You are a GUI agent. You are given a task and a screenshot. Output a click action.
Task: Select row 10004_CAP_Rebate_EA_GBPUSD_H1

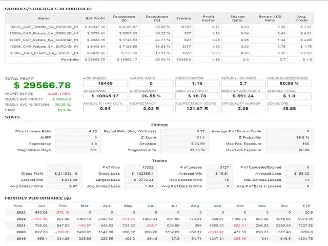pyautogui.click(x=159, y=33)
